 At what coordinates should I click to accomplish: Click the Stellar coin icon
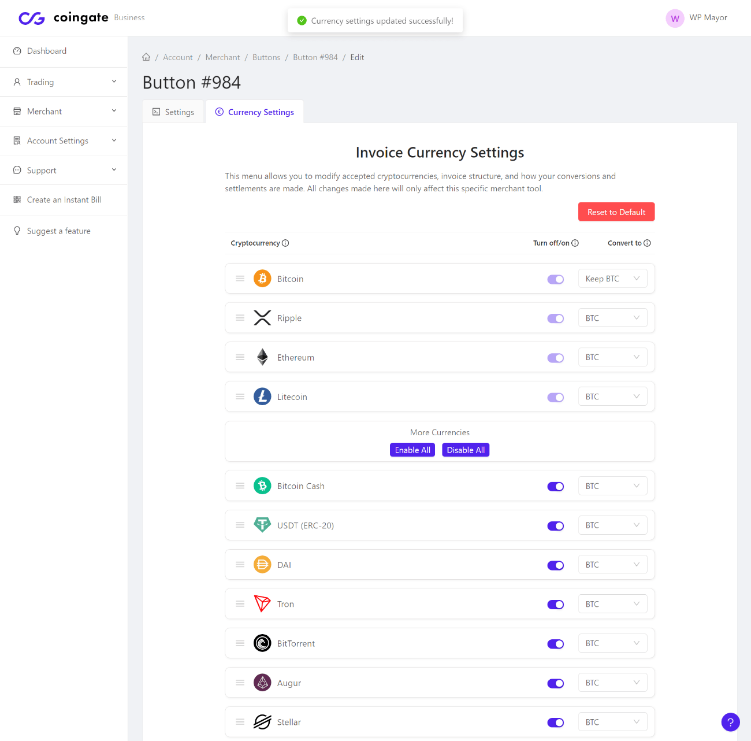pyautogui.click(x=262, y=721)
